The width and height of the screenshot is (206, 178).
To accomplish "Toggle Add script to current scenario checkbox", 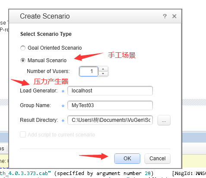I will [23, 134].
